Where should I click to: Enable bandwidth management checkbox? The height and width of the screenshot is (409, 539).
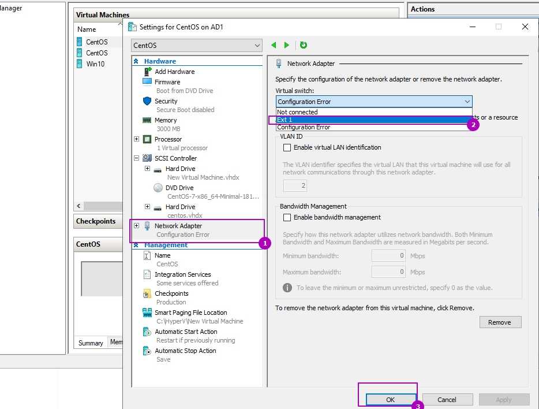tap(287, 218)
